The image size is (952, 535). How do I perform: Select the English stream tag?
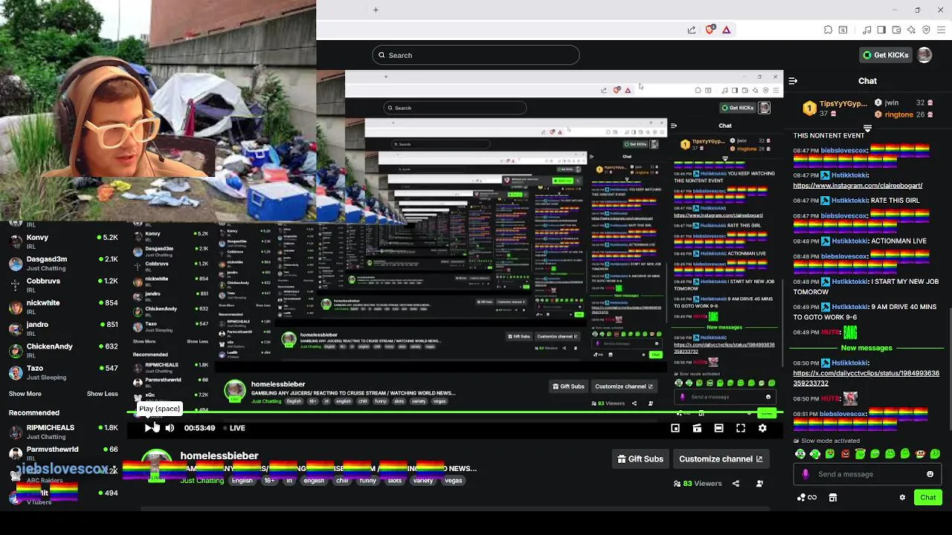[242, 481]
